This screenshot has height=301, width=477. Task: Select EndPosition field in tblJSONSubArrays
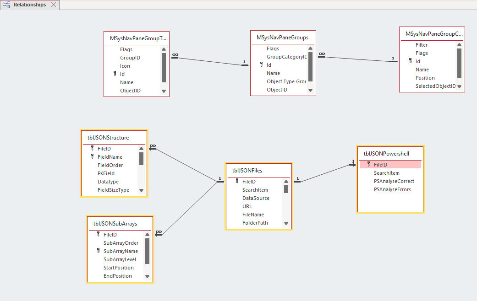tap(118, 276)
